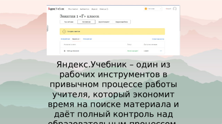Screen dimensions: 222x124
Task: Open the Помощь menu item
Action: point(104,9)
